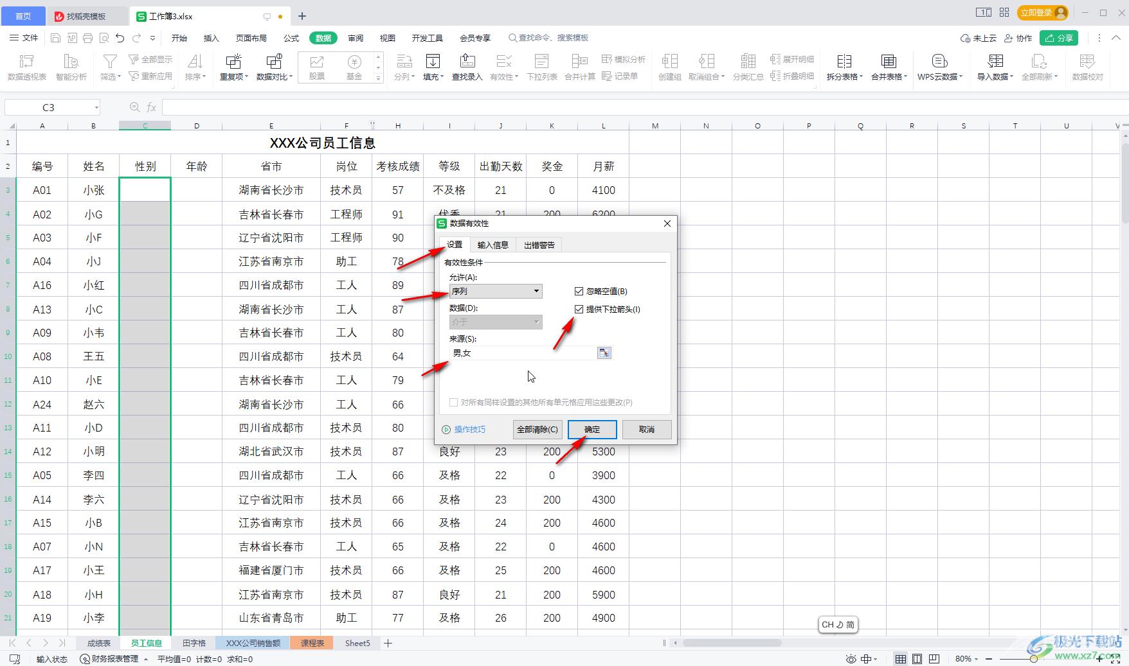Open WPS云数据 cloud data
This screenshot has height=666, width=1129.
940,67
